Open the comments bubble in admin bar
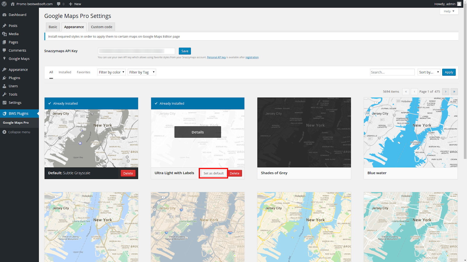The image size is (467, 262). (x=59, y=4)
